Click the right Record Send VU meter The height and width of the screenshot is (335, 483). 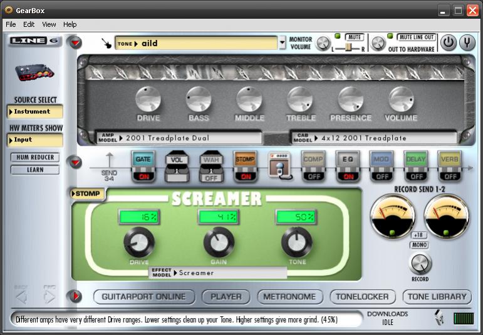click(x=446, y=217)
